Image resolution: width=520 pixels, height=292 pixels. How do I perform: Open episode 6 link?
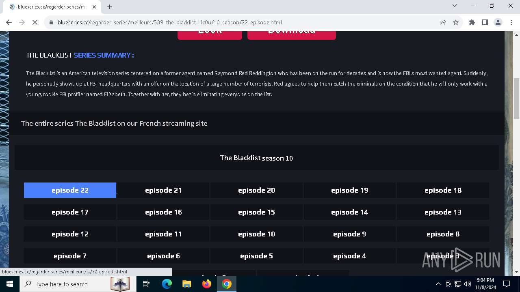pyautogui.click(x=163, y=256)
